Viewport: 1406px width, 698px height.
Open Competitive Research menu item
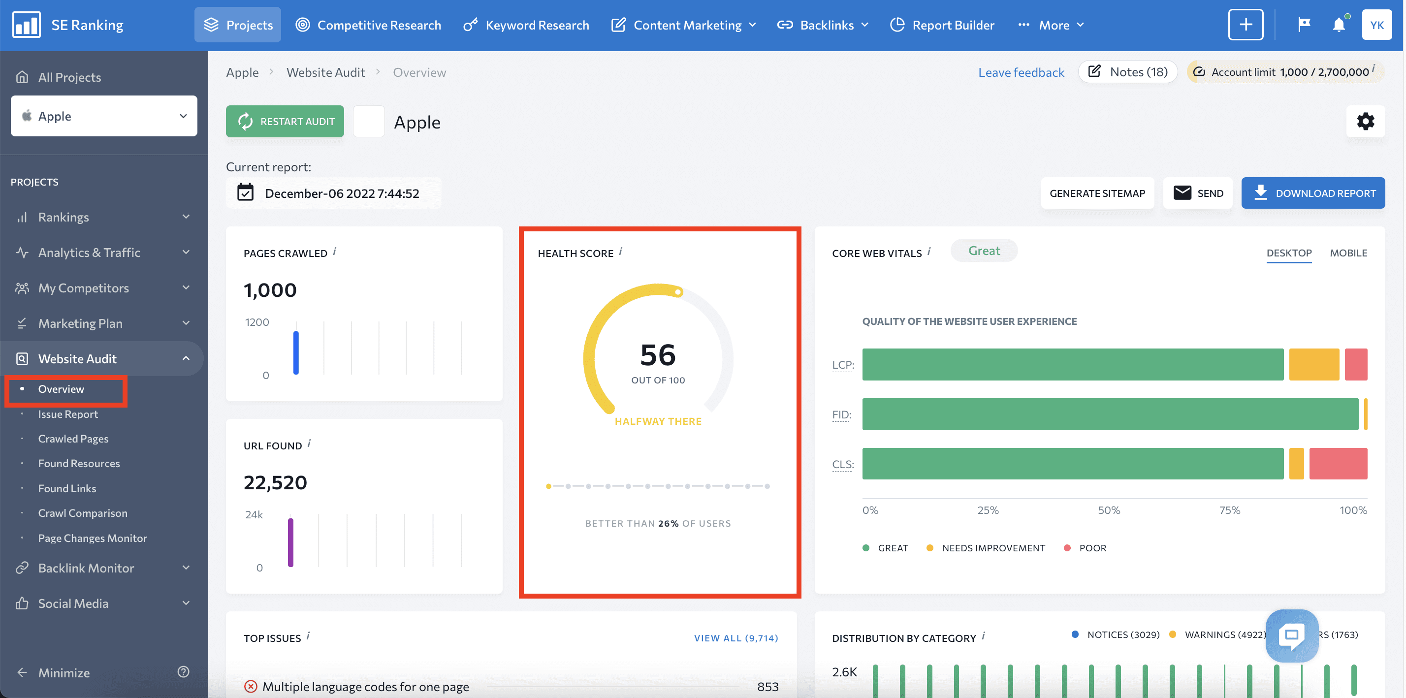[x=368, y=25]
